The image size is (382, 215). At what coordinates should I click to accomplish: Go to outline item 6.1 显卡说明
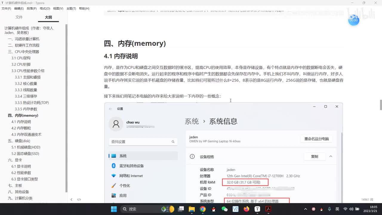(x=21, y=167)
